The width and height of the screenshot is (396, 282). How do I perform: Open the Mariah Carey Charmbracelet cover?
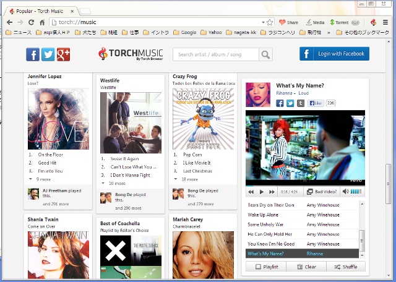(204, 255)
